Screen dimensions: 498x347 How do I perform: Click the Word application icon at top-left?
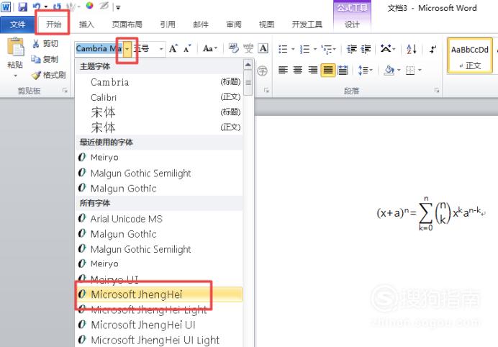[6, 6]
